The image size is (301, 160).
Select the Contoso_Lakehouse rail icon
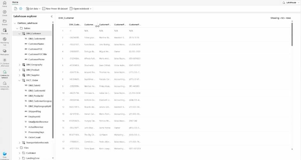5,72
